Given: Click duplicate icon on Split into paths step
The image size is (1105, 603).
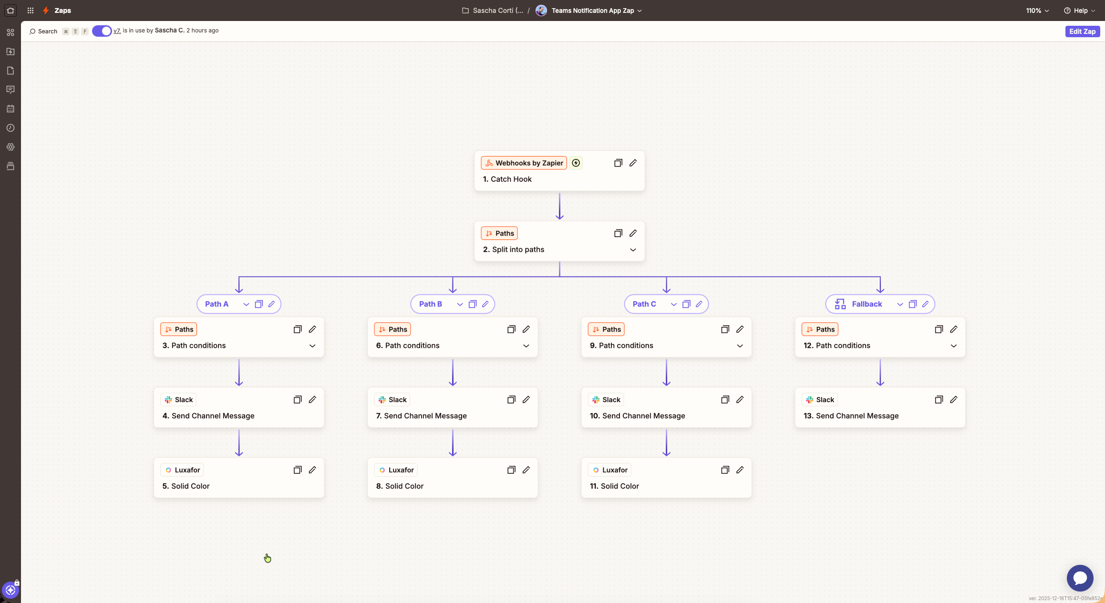Looking at the screenshot, I should 618,233.
